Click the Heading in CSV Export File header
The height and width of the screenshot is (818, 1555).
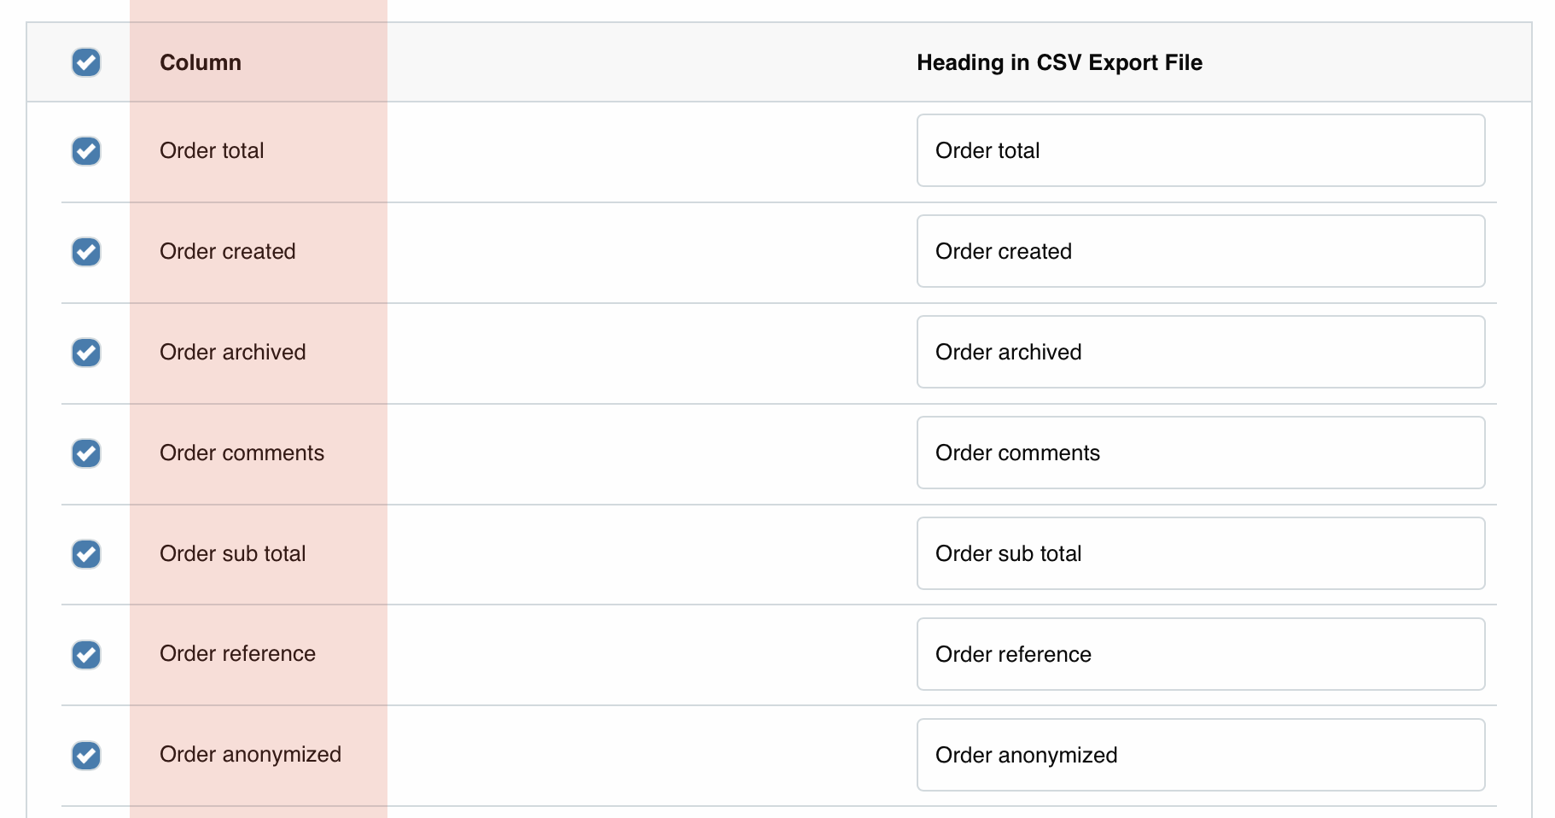pyautogui.click(x=1059, y=62)
